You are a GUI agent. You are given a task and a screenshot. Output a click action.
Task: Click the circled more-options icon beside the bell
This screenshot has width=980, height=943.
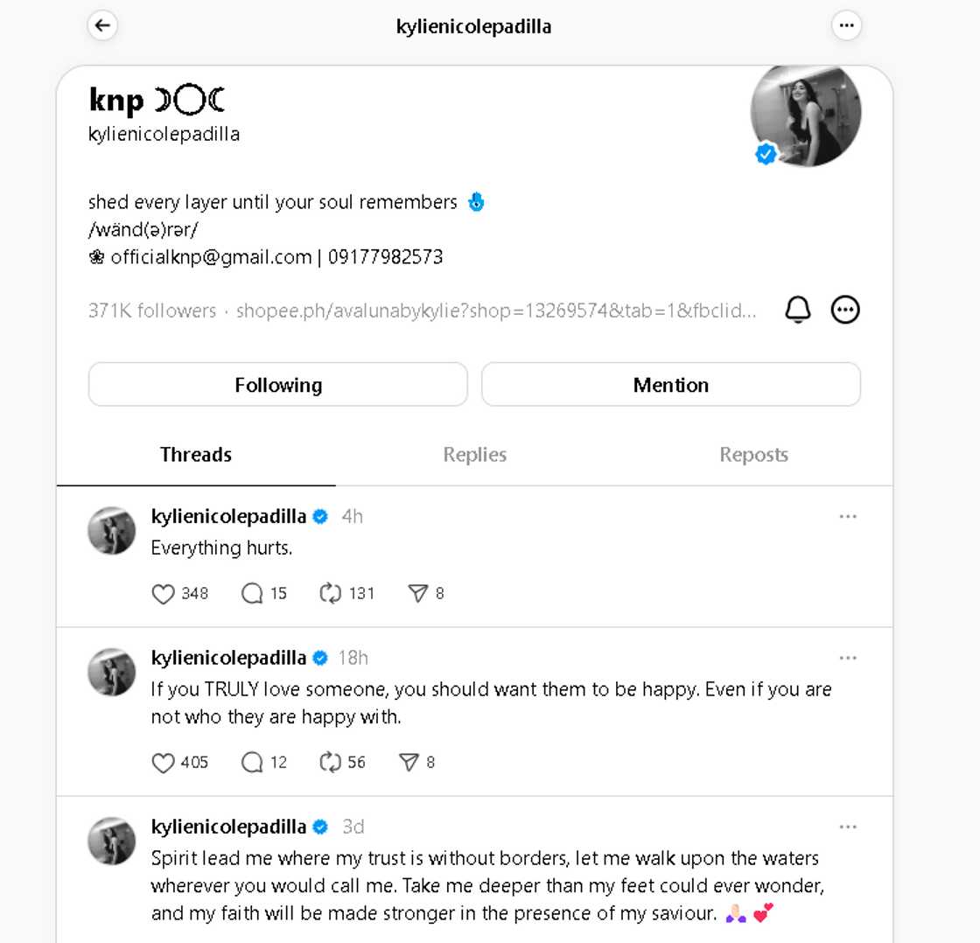[845, 310]
